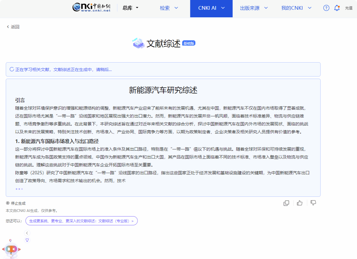Expand the 总库 database dropdown
Screen dimensions: 357x259
pyautogui.click(x=130, y=8)
